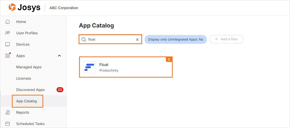Viewport: 290px width, 128px height.
Task: Click the User Profiles people icon
Action: coord(8,33)
